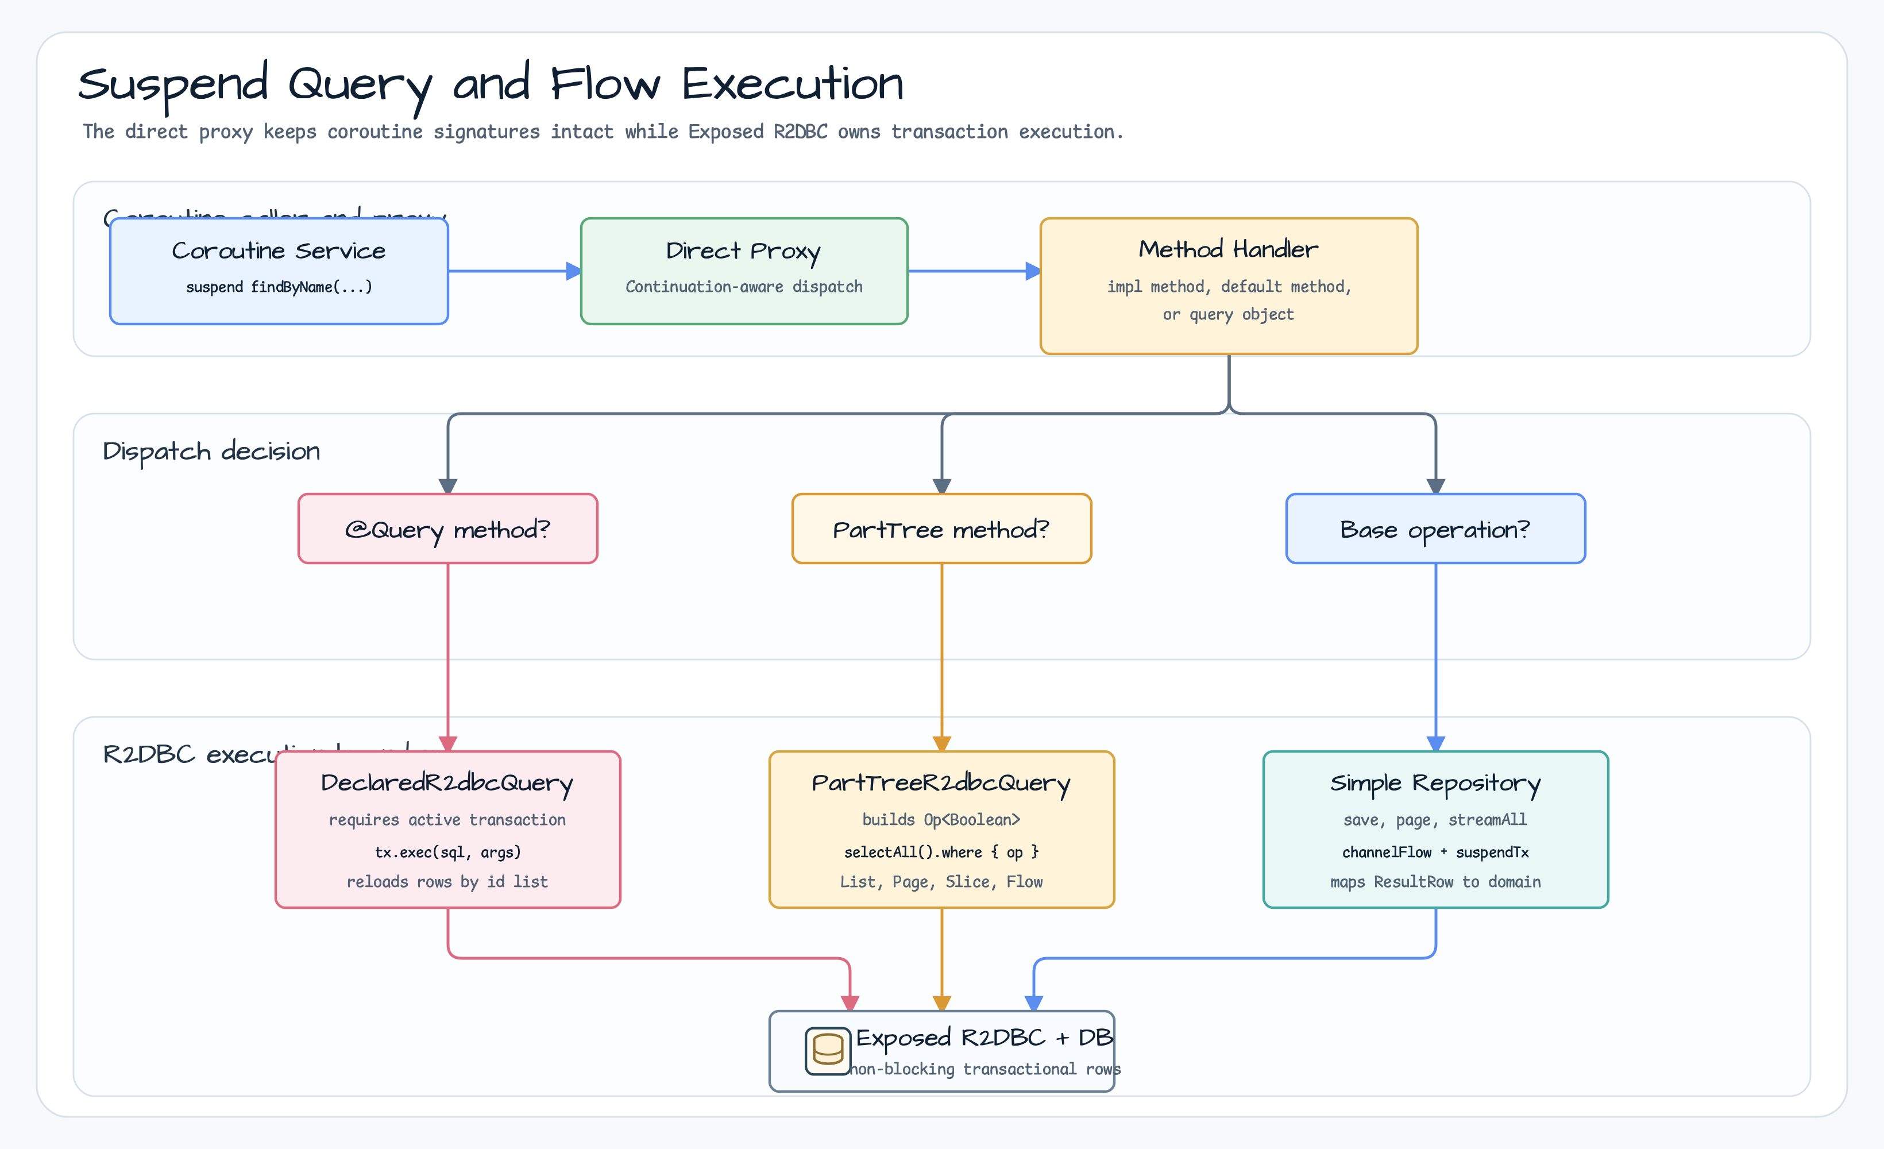1884x1149 pixels.
Task: Click the text requires active transaction
Action: pyautogui.click(x=447, y=820)
